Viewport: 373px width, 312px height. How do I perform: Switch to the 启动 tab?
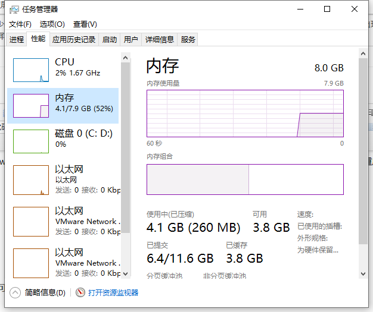click(110, 39)
